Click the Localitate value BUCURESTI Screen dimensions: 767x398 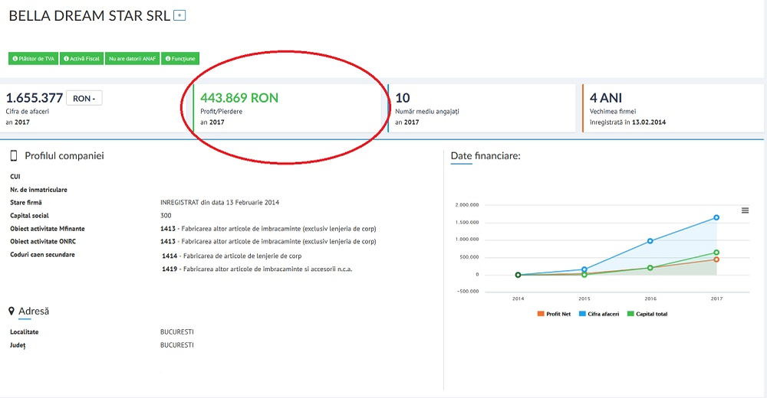click(177, 331)
